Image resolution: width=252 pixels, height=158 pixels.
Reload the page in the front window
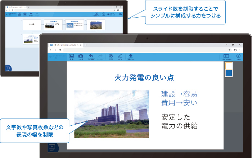click(60, 50)
